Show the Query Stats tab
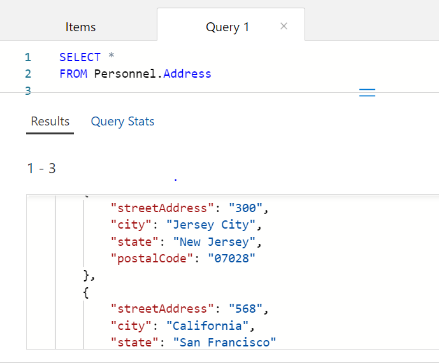The image size is (439, 363). 122,122
